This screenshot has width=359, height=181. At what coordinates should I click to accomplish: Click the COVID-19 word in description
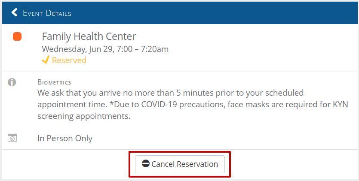click(x=159, y=105)
